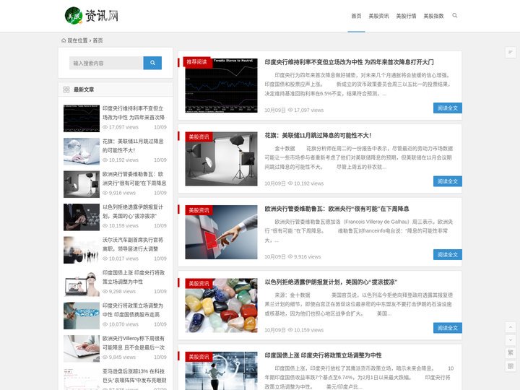
Task: Open headline 以色列拒绝透露伊朗报复计划
Action: click(331, 282)
